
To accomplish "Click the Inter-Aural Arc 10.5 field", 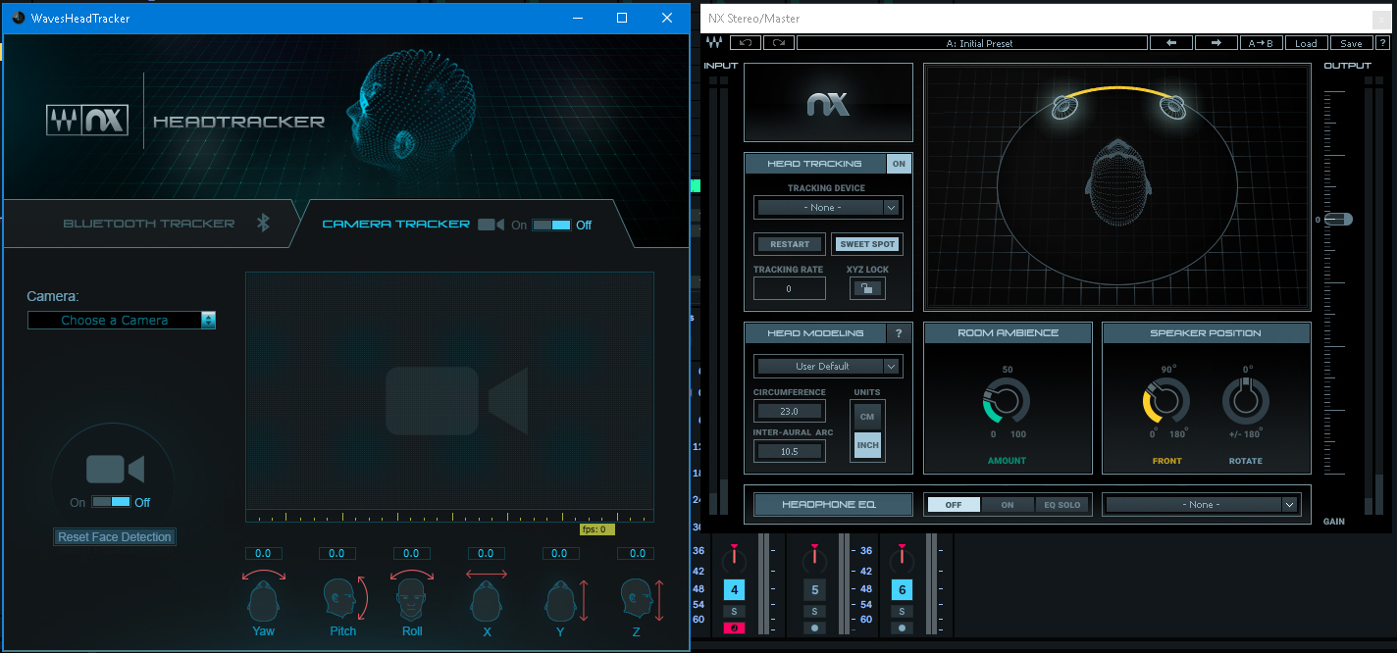I will (x=789, y=451).
